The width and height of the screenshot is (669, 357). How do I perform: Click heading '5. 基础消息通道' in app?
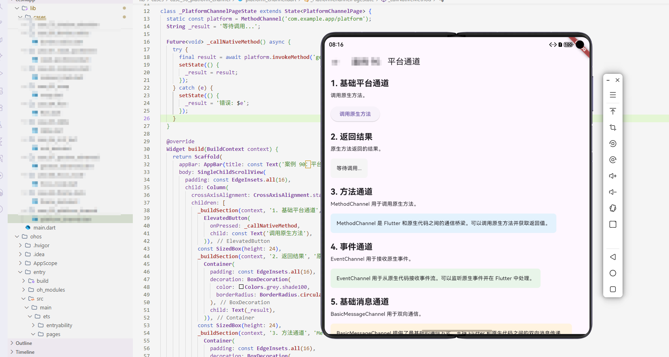pos(360,302)
